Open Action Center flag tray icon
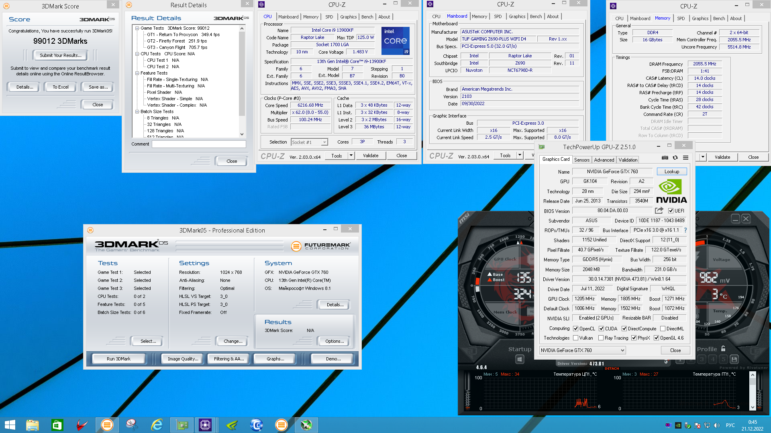The width and height of the screenshot is (771, 433). [698, 425]
